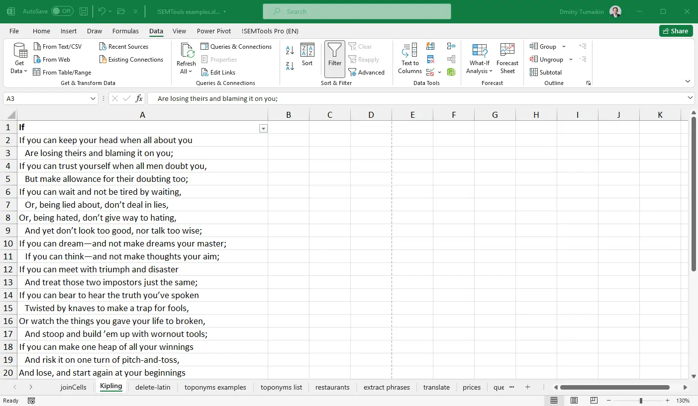Open Existing Connections

pyautogui.click(x=131, y=59)
